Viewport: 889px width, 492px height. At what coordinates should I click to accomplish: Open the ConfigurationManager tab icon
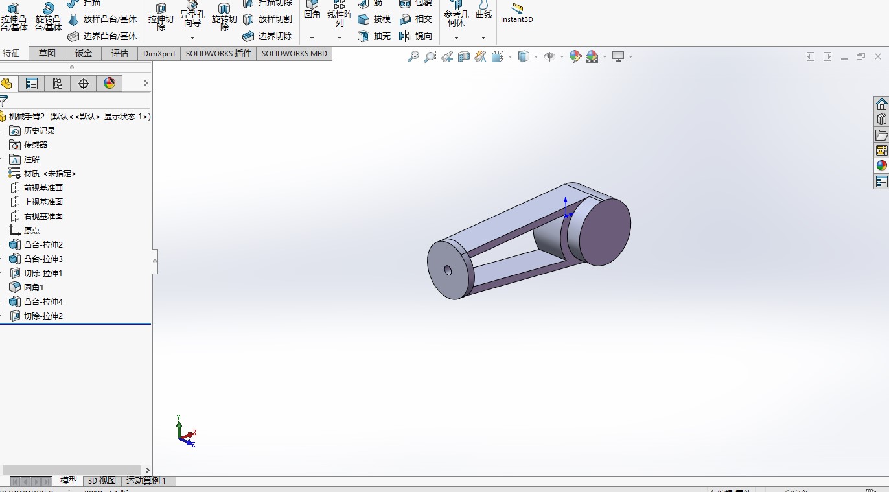tap(57, 83)
